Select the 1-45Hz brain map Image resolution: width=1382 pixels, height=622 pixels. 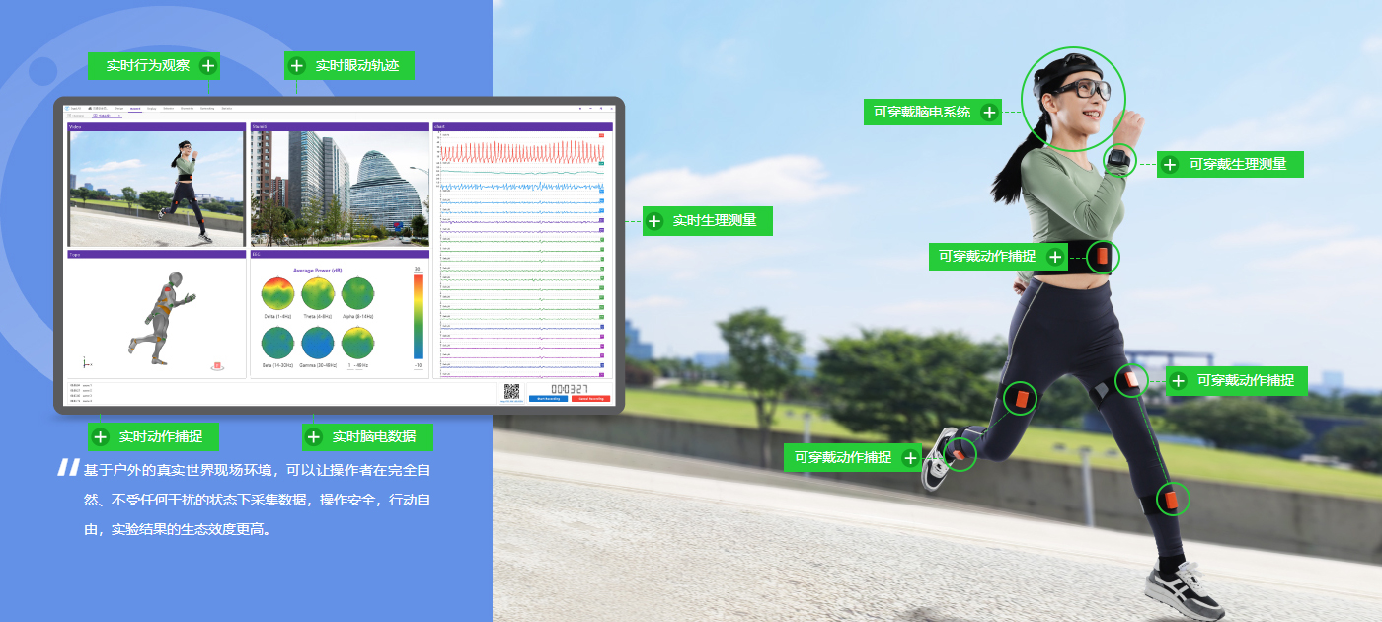pyautogui.click(x=357, y=343)
